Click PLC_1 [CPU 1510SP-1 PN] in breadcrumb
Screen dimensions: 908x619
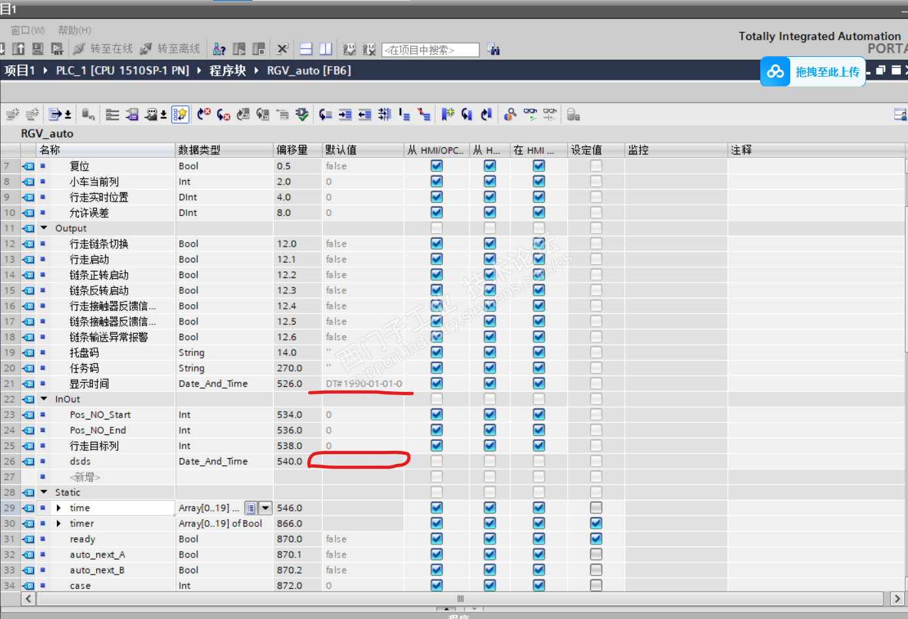pos(122,70)
